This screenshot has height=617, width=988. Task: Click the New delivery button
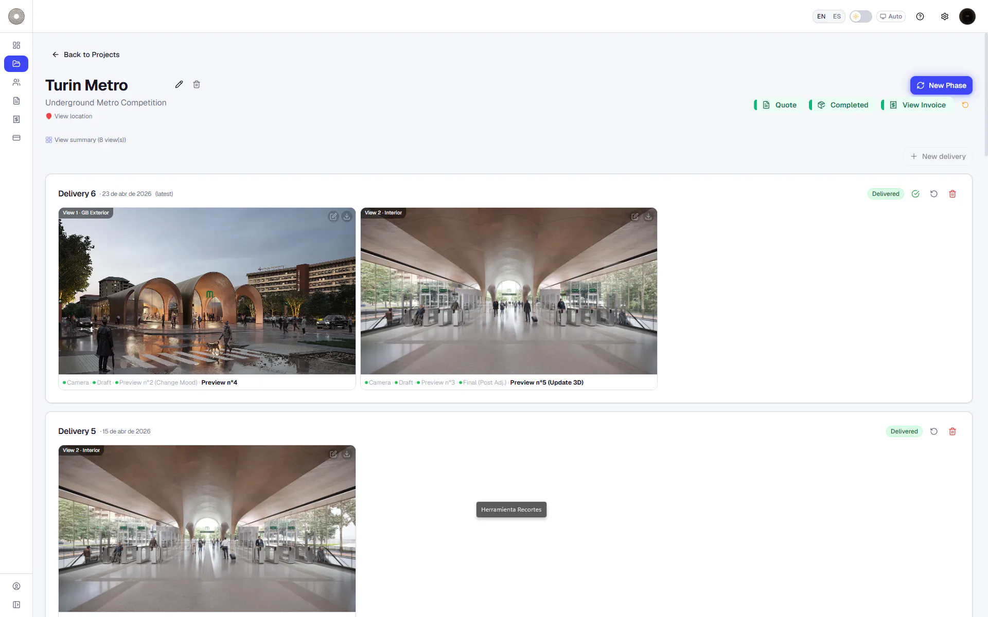point(938,156)
